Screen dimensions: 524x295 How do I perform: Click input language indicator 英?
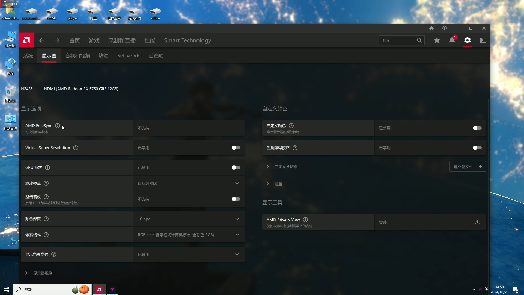[x=486, y=290]
